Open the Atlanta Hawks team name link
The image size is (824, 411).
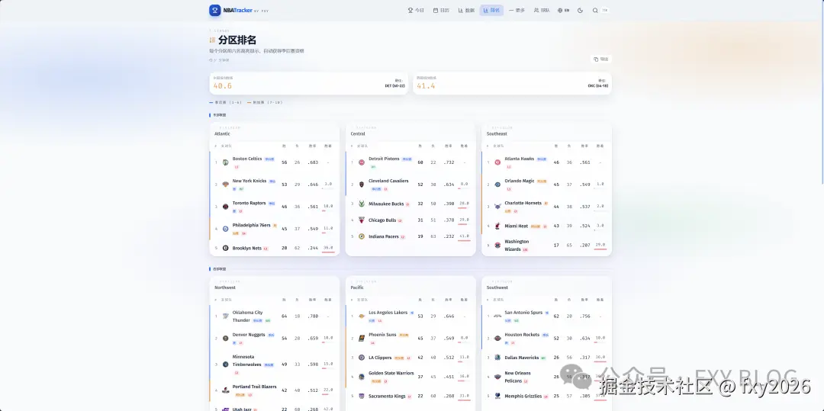tap(520, 159)
